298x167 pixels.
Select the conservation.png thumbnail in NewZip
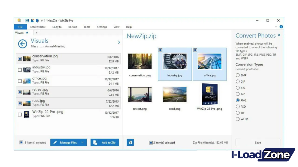(x=140, y=61)
